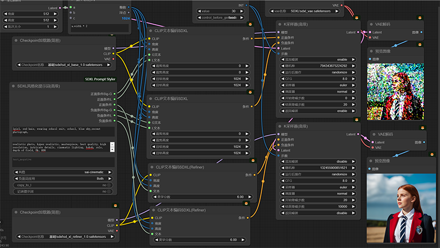440x248 pixels.
Task: Click the 目标高度 1024 field in the lower CLIP文本编码SDXL
Action: click(201, 153)
